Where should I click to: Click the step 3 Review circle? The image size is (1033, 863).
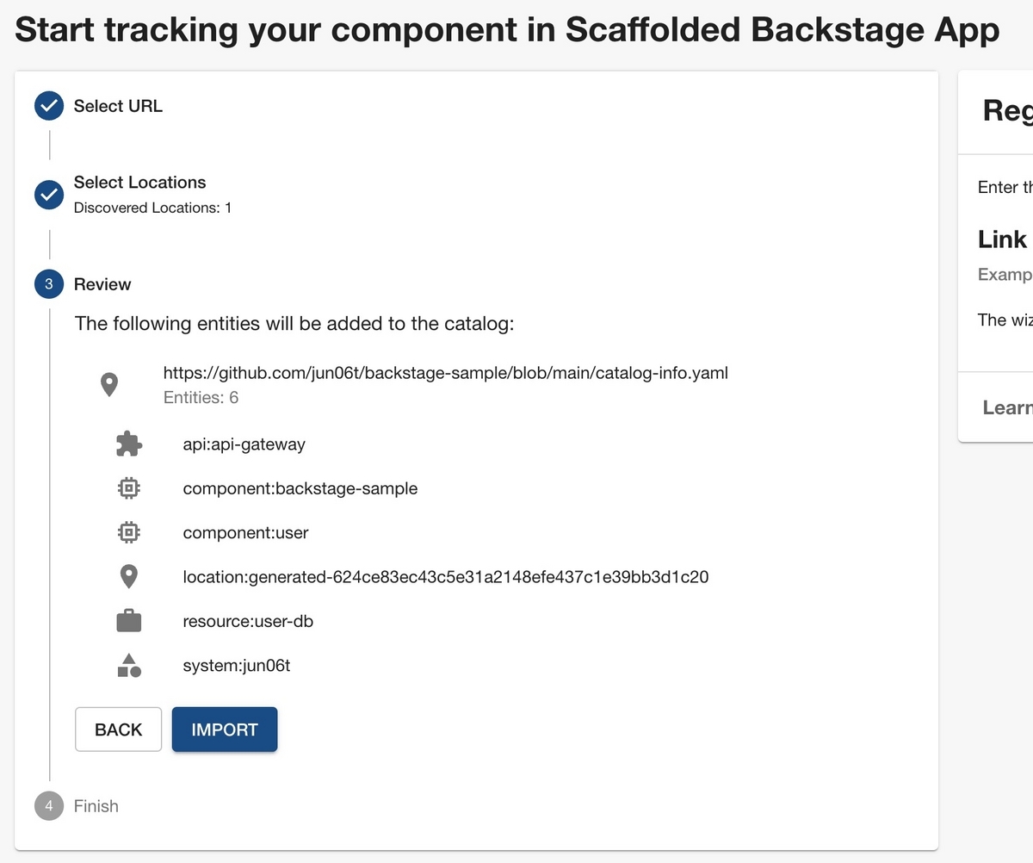(x=49, y=284)
